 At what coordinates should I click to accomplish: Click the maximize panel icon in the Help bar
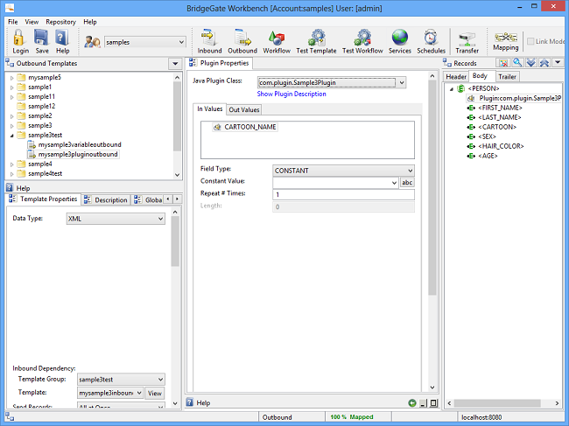(x=433, y=402)
